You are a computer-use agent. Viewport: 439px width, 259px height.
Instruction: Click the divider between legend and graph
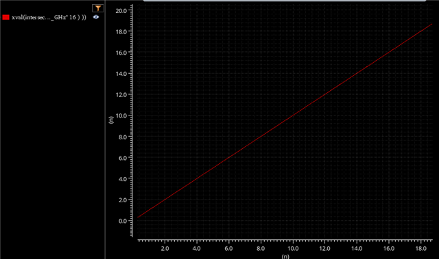(x=105, y=129)
